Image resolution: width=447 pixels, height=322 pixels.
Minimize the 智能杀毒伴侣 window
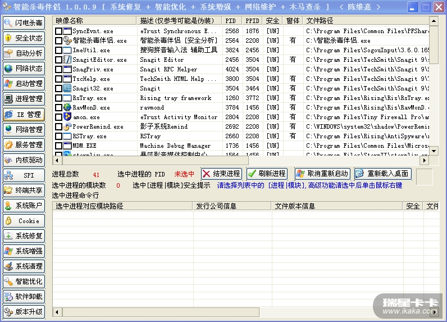coord(412,7)
